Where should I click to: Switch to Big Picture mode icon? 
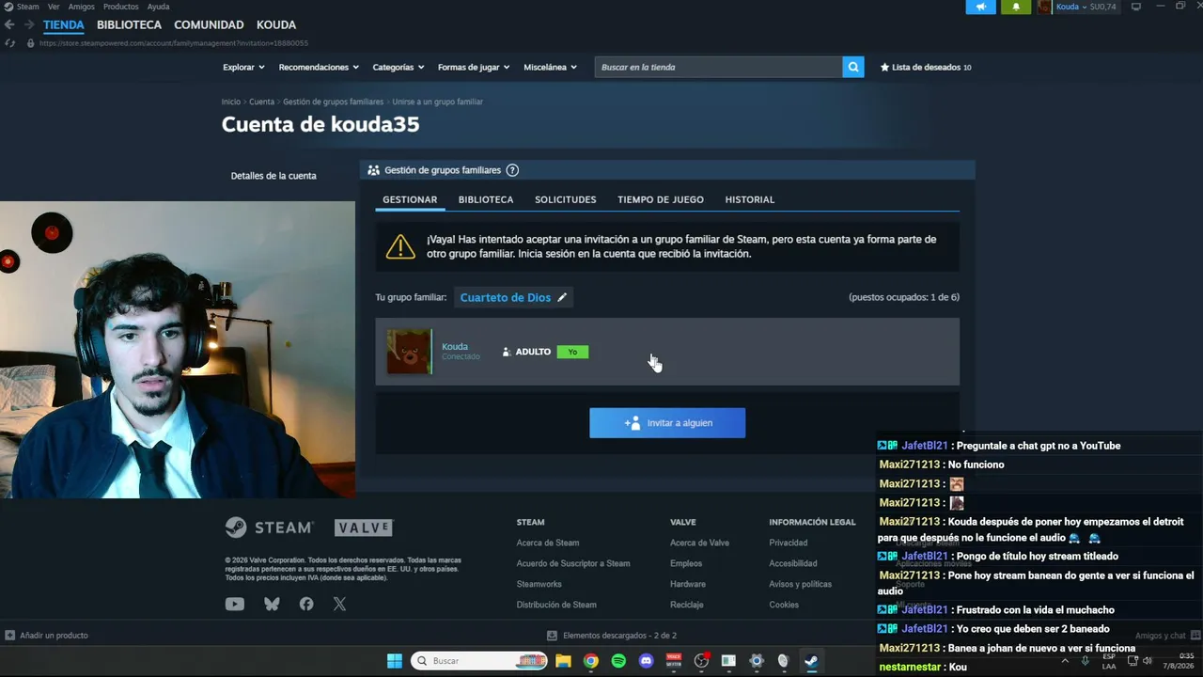point(1135,7)
